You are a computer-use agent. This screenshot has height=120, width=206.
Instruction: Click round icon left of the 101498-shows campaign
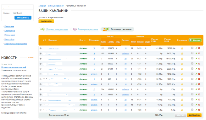point(41,54)
